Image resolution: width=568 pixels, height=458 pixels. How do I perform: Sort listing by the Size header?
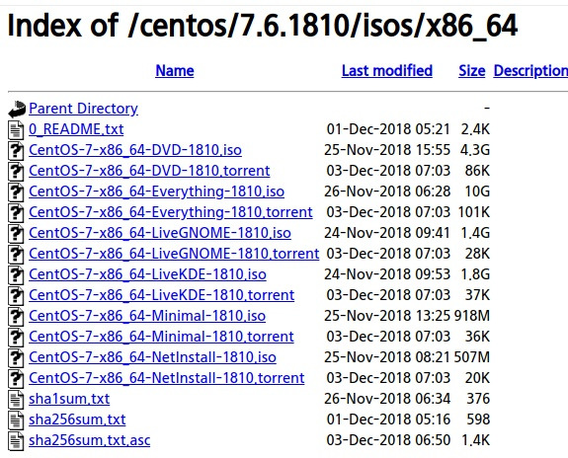click(471, 71)
